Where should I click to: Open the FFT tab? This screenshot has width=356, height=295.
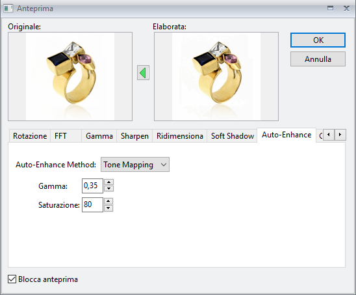[x=66, y=136]
